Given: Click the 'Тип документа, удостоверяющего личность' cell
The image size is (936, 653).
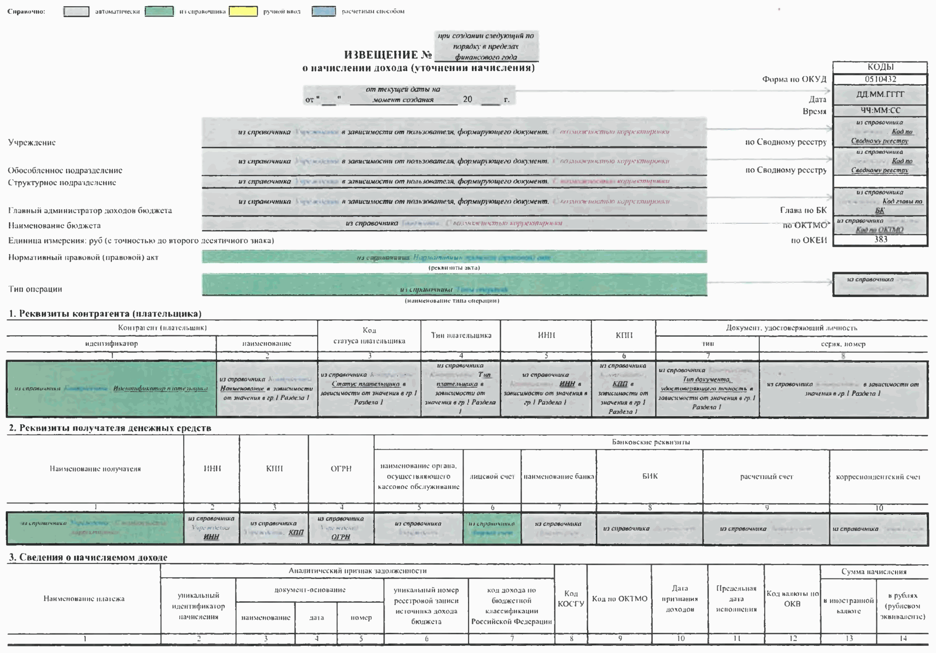Looking at the screenshot, I should tap(708, 388).
